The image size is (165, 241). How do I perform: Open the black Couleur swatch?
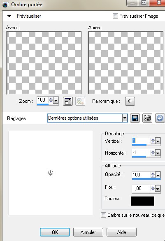142,201
